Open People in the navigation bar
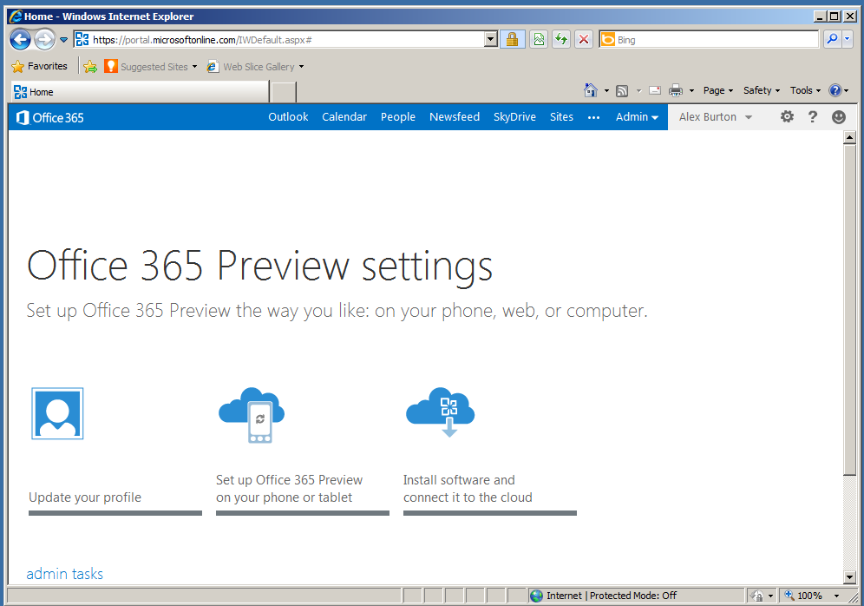 click(398, 117)
